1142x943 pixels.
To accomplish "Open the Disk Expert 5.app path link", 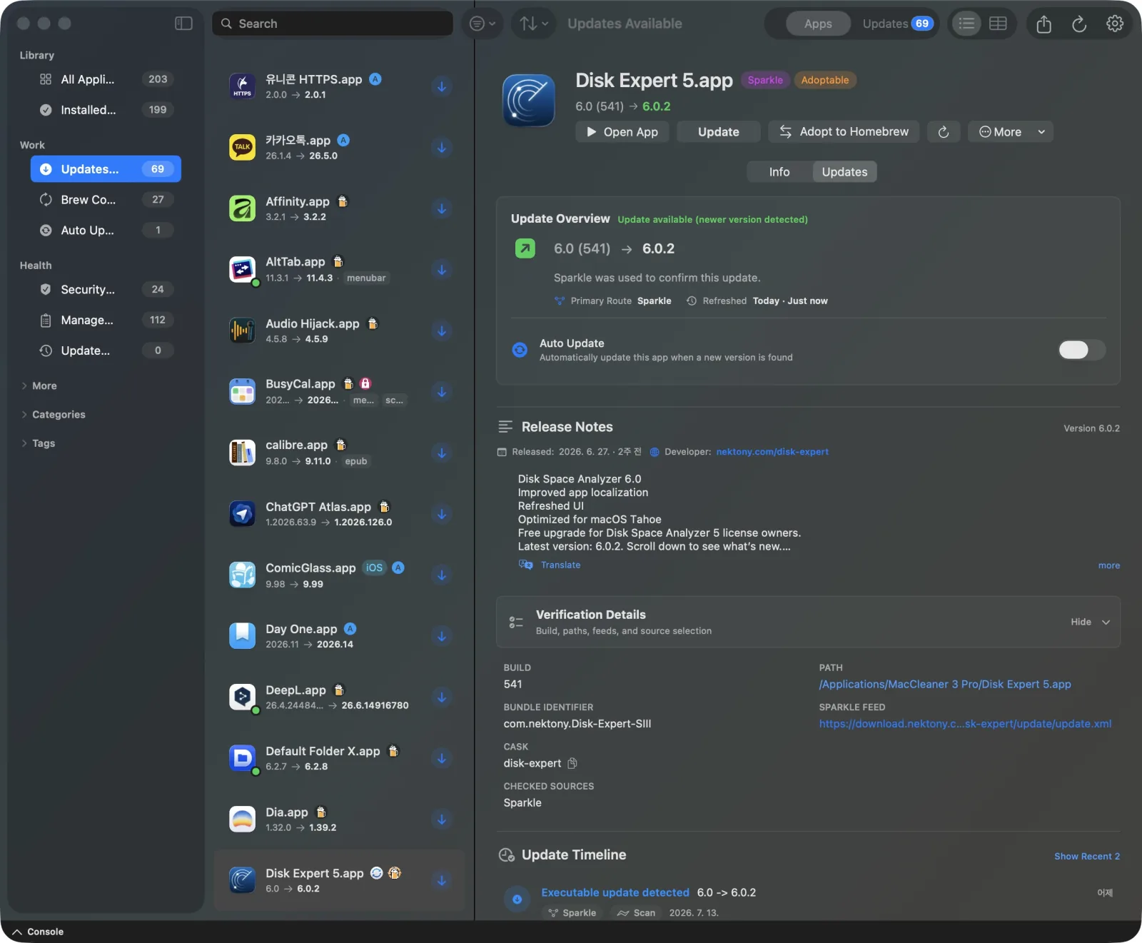I will pyautogui.click(x=945, y=684).
